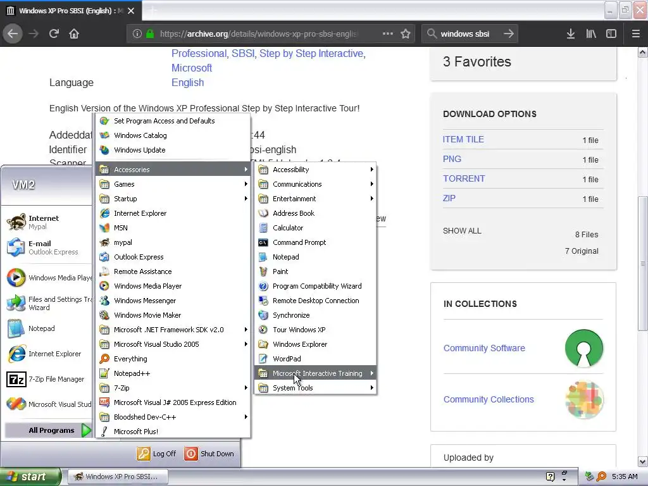
Task: Open the hamburger application menu
Action: coord(635,34)
